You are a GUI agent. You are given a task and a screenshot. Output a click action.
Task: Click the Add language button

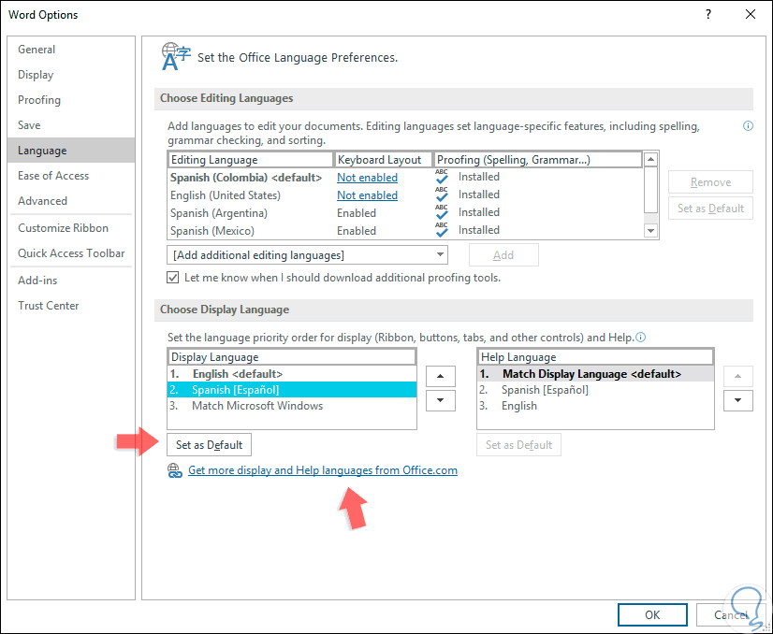tap(503, 255)
